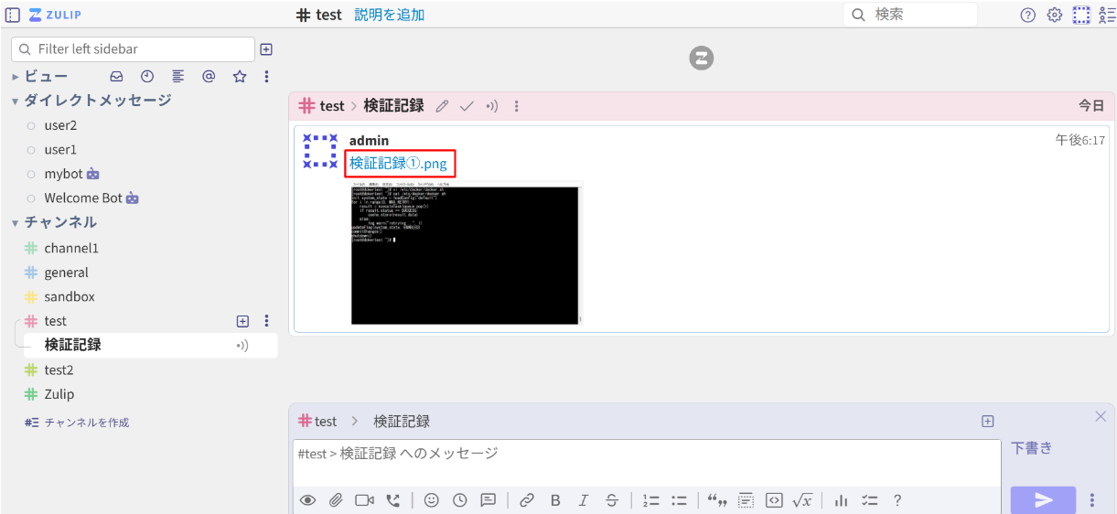
Task: Open the channel1 channel
Action: tap(71, 248)
